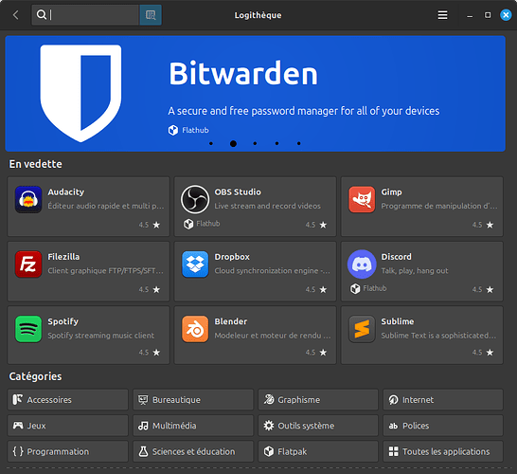Screen dimensions: 517x474
Task: Select the Gimp mascot icon
Action: [x=362, y=199]
